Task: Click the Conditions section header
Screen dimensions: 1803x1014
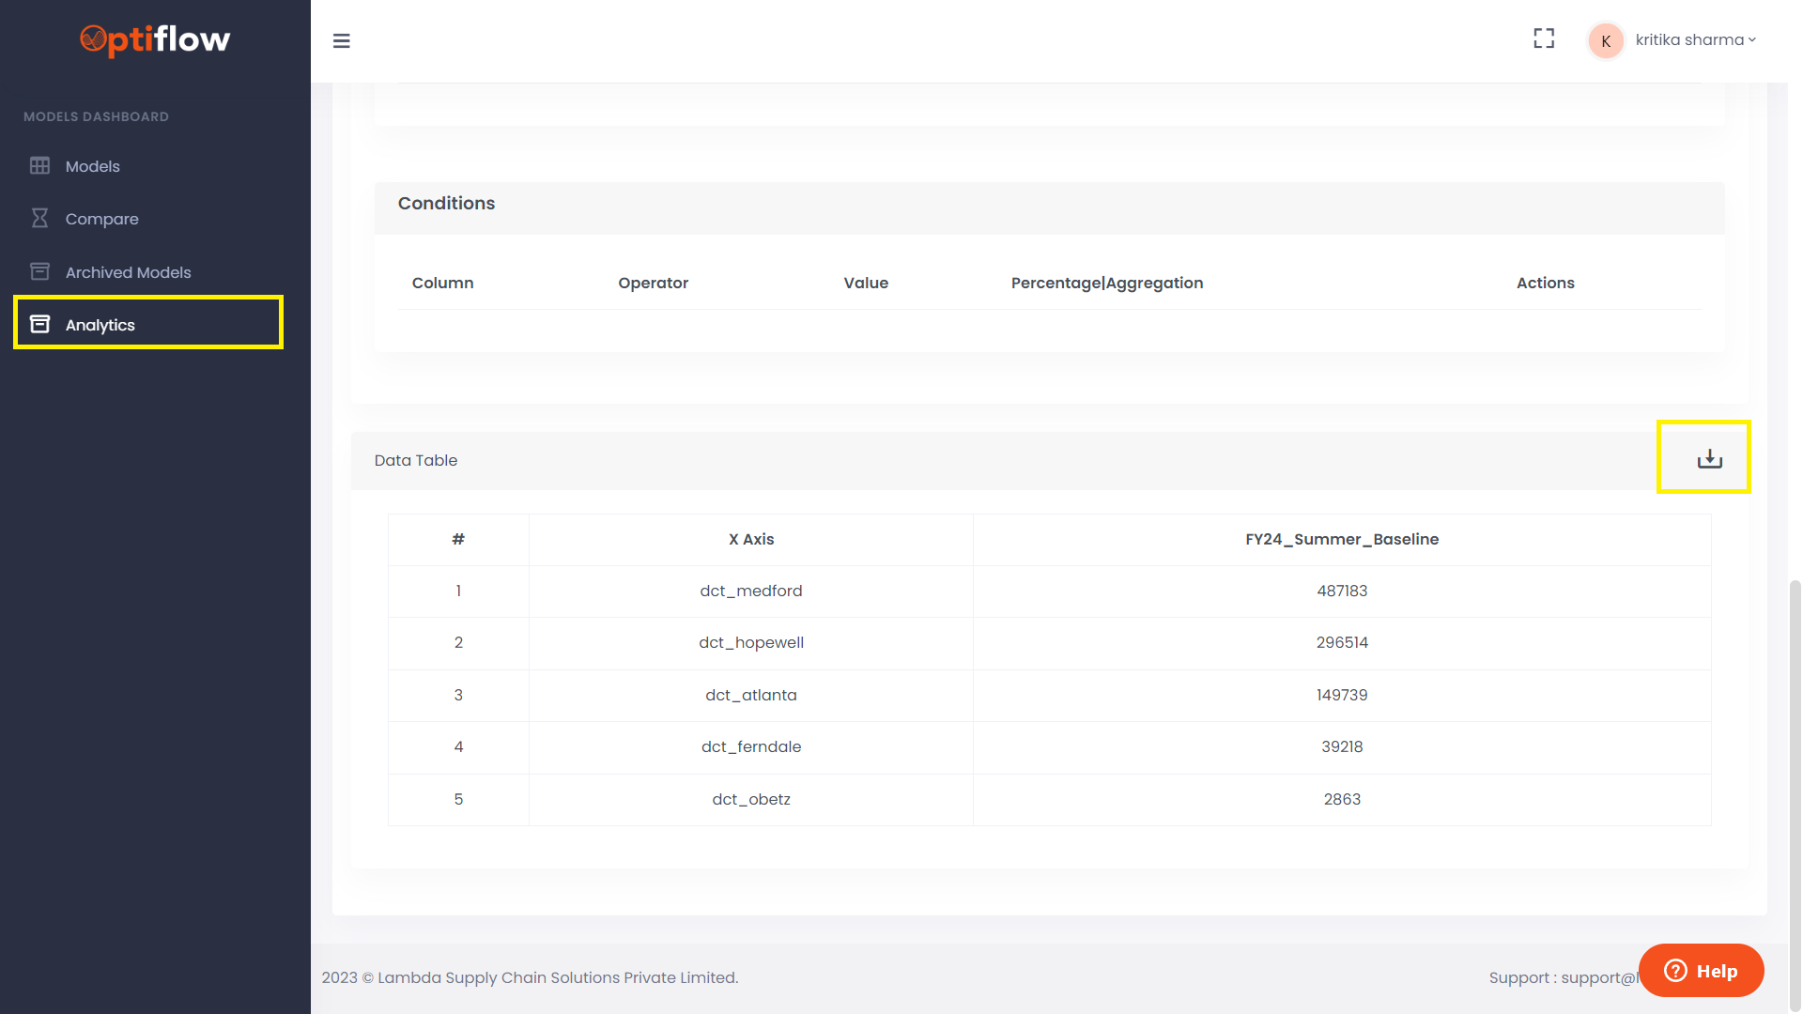Action: coord(446,203)
